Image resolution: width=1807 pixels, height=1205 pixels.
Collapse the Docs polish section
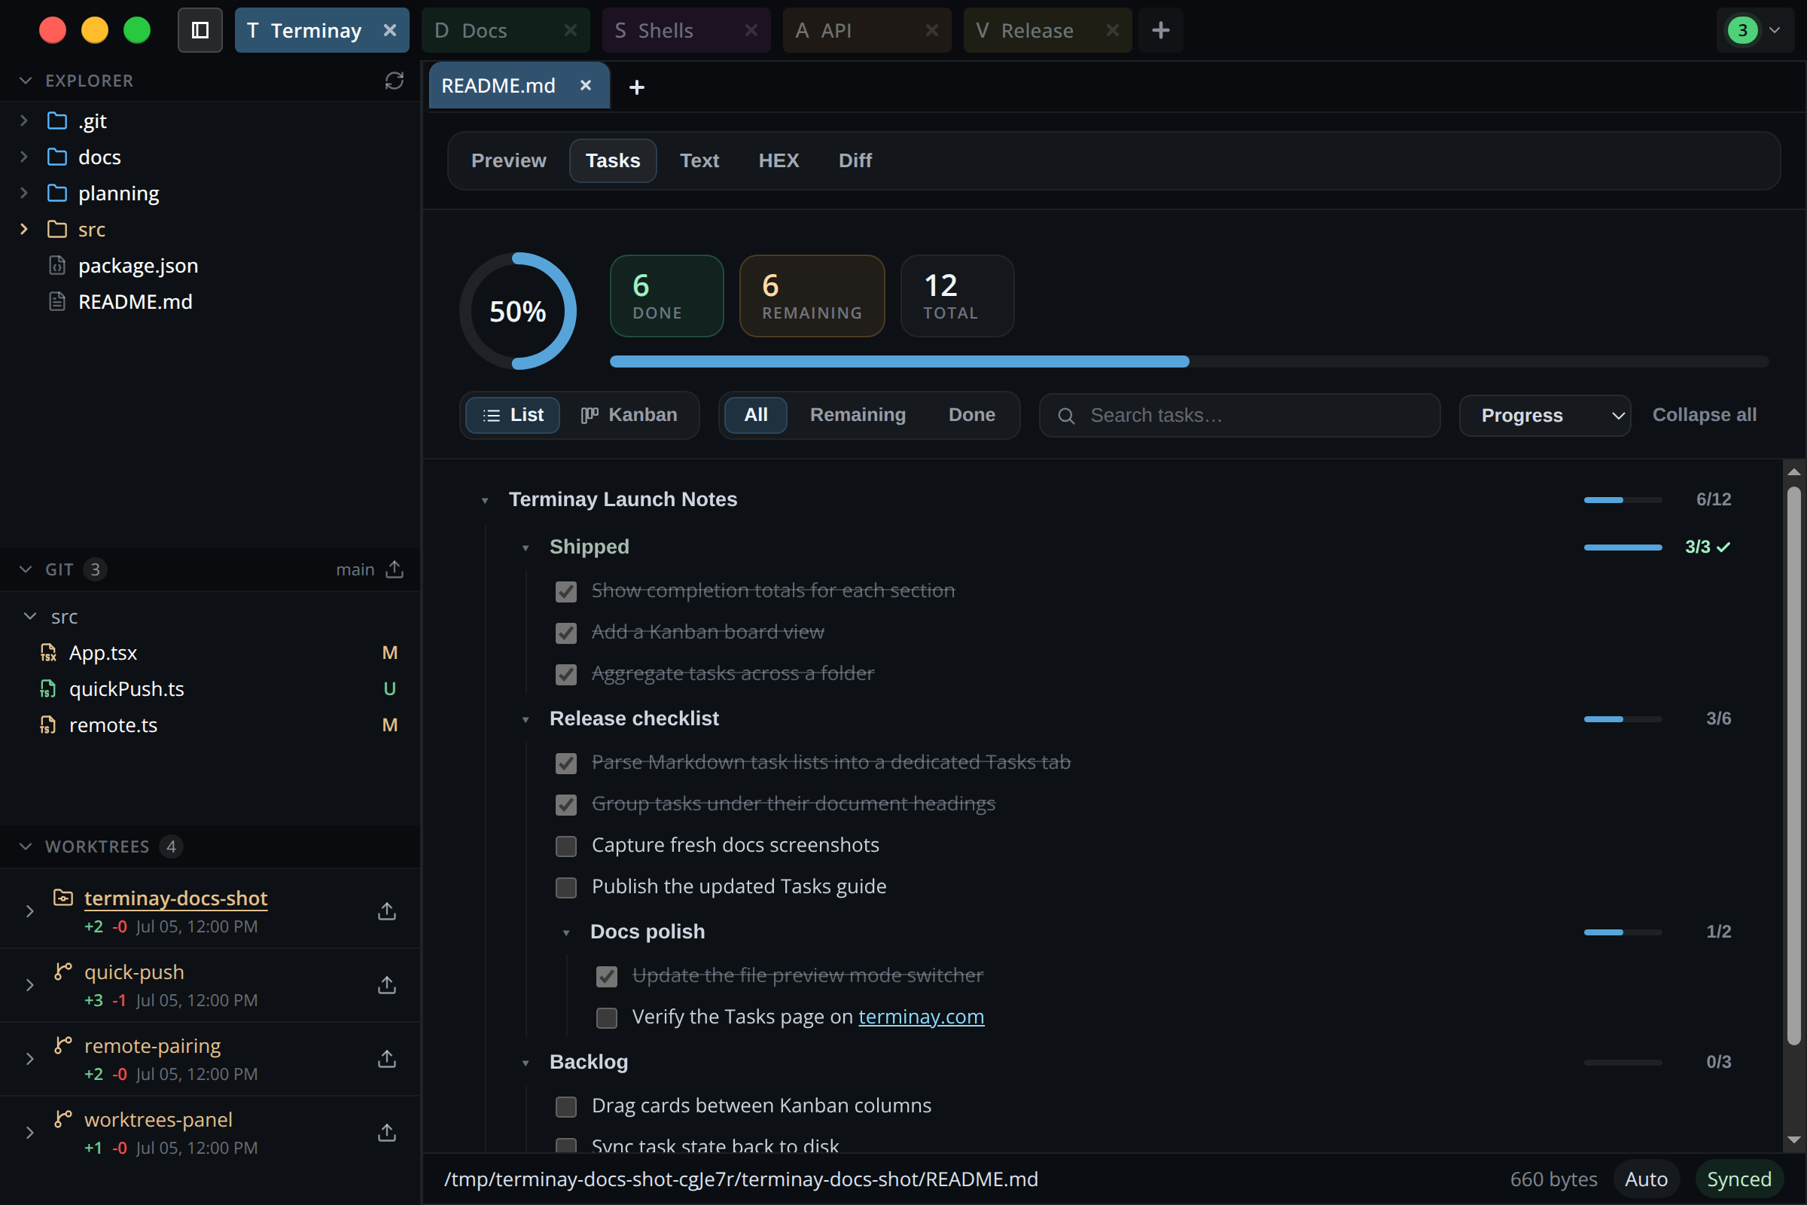[566, 932]
